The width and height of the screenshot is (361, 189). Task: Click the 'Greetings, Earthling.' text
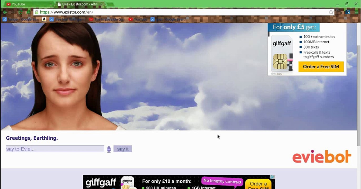pyautogui.click(x=32, y=138)
